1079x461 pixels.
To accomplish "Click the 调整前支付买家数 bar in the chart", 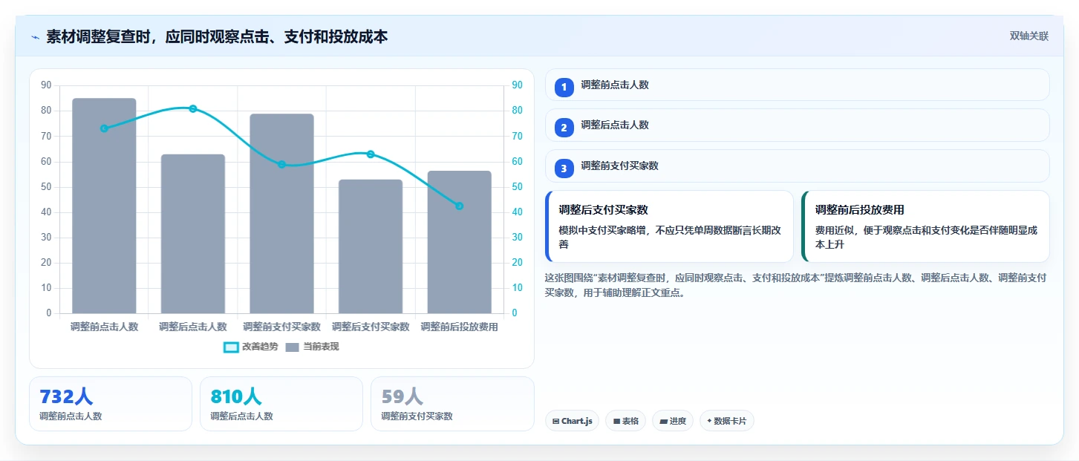I will pos(281,214).
